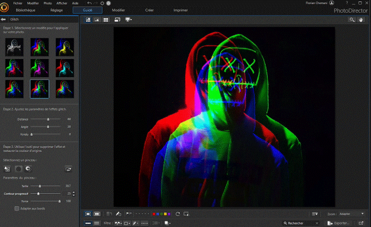Select the Original glitch preset thumbnail
The image size is (371, 227).
point(14,47)
